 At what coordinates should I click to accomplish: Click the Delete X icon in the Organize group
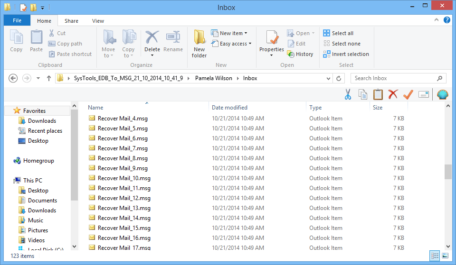(x=152, y=37)
